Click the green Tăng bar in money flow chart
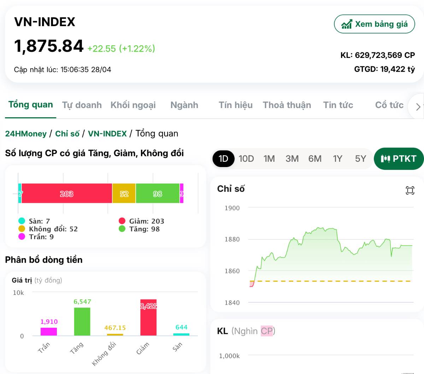424x374 pixels. [x=82, y=321]
